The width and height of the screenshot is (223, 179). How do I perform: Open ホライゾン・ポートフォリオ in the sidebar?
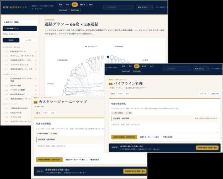pyautogui.click(x=22, y=56)
